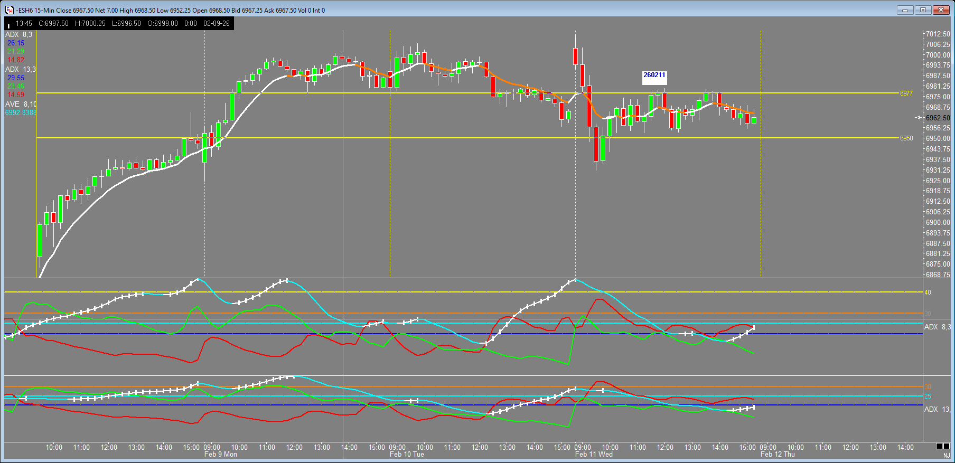Viewport: 955px width, 463px height.
Task: Select the 6950 horizontal line label
Action: pos(906,138)
